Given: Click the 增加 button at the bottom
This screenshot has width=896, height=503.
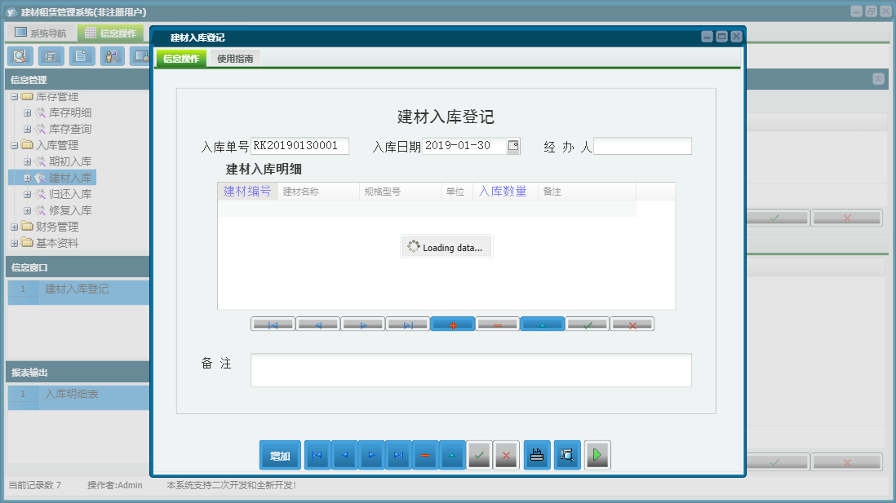Looking at the screenshot, I should tap(280, 455).
